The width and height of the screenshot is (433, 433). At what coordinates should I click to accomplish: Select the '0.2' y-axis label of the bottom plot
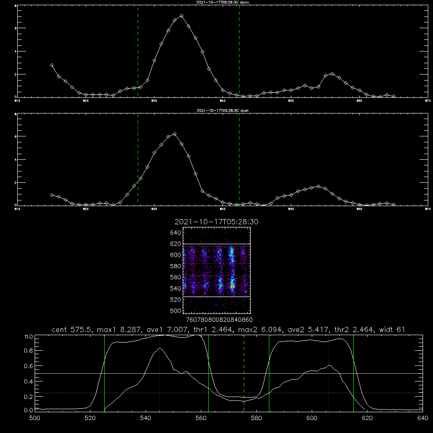point(29,397)
